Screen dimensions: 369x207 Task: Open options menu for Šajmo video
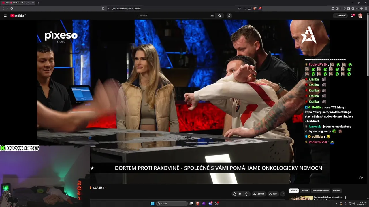[346, 198]
